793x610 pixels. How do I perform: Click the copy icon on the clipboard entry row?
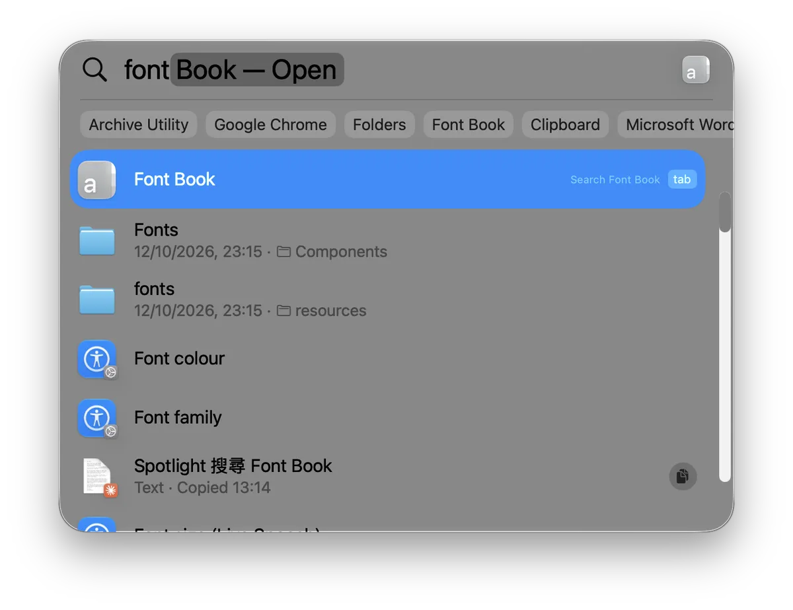click(683, 476)
